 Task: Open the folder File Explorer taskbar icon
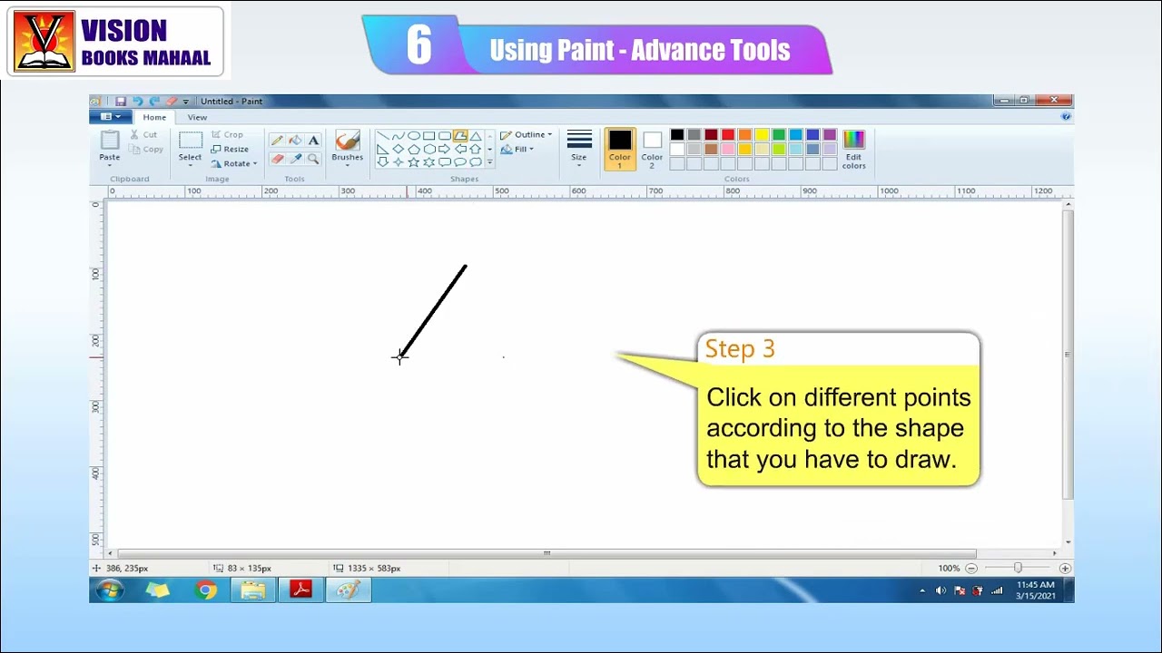point(253,590)
